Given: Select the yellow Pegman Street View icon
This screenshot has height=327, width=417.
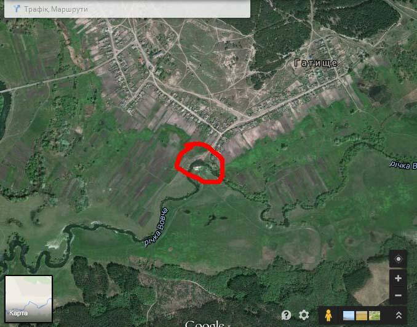Looking at the screenshot, I should pyautogui.click(x=329, y=315).
